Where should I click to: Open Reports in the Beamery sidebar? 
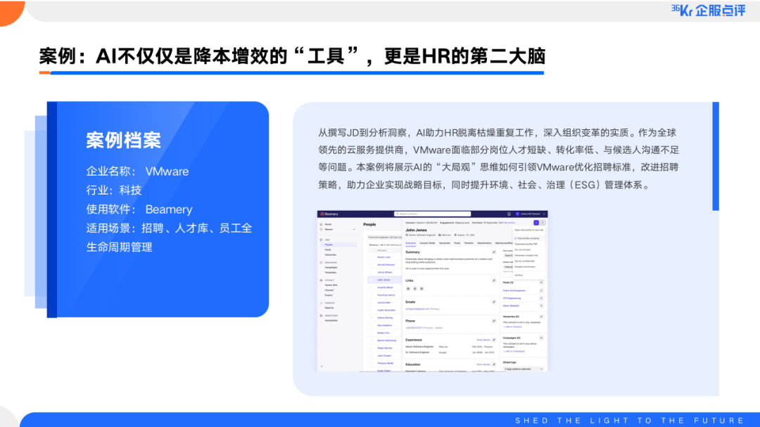[x=329, y=308]
